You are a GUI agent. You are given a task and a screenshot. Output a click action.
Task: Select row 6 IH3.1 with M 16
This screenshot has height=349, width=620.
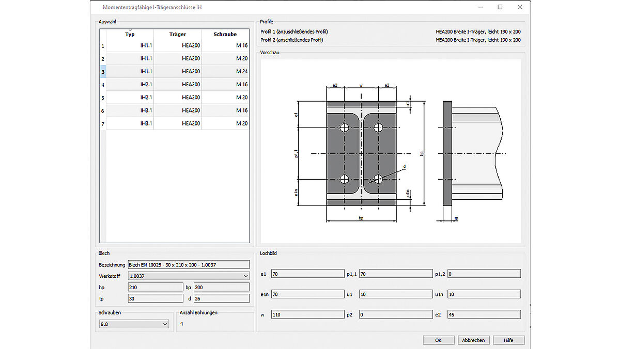[177, 110]
